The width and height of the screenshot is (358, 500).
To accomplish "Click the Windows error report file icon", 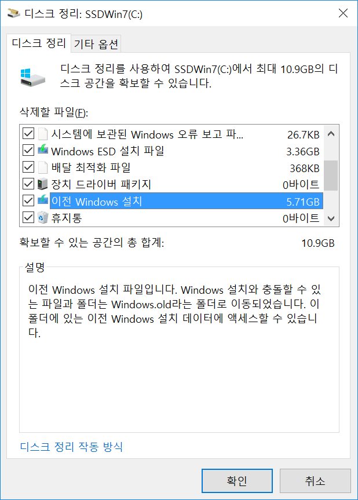I will [43, 134].
